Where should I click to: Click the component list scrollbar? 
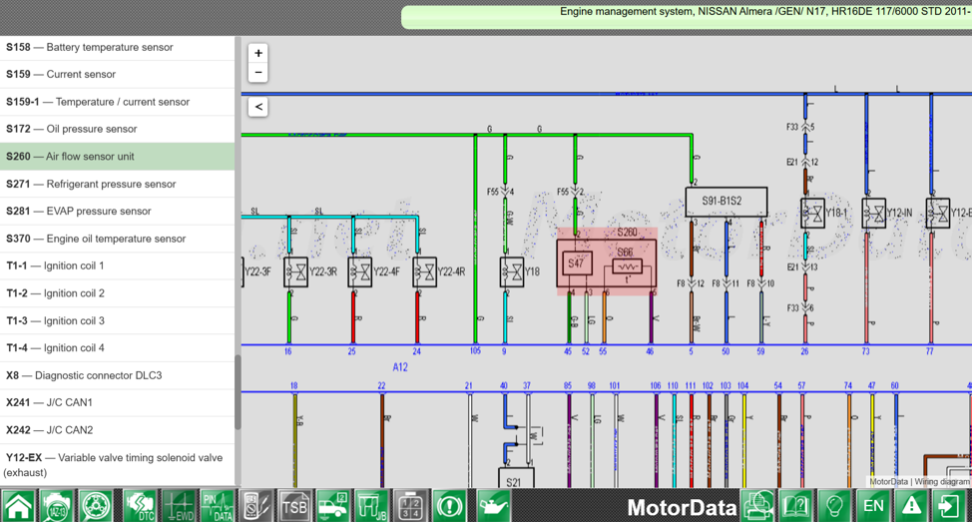click(x=238, y=392)
